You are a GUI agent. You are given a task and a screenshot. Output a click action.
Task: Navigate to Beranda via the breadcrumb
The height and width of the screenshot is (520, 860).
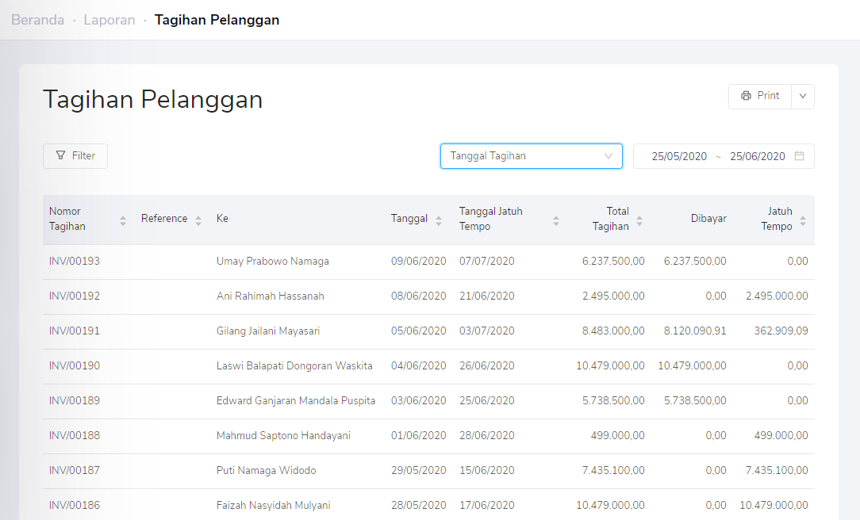(x=37, y=20)
